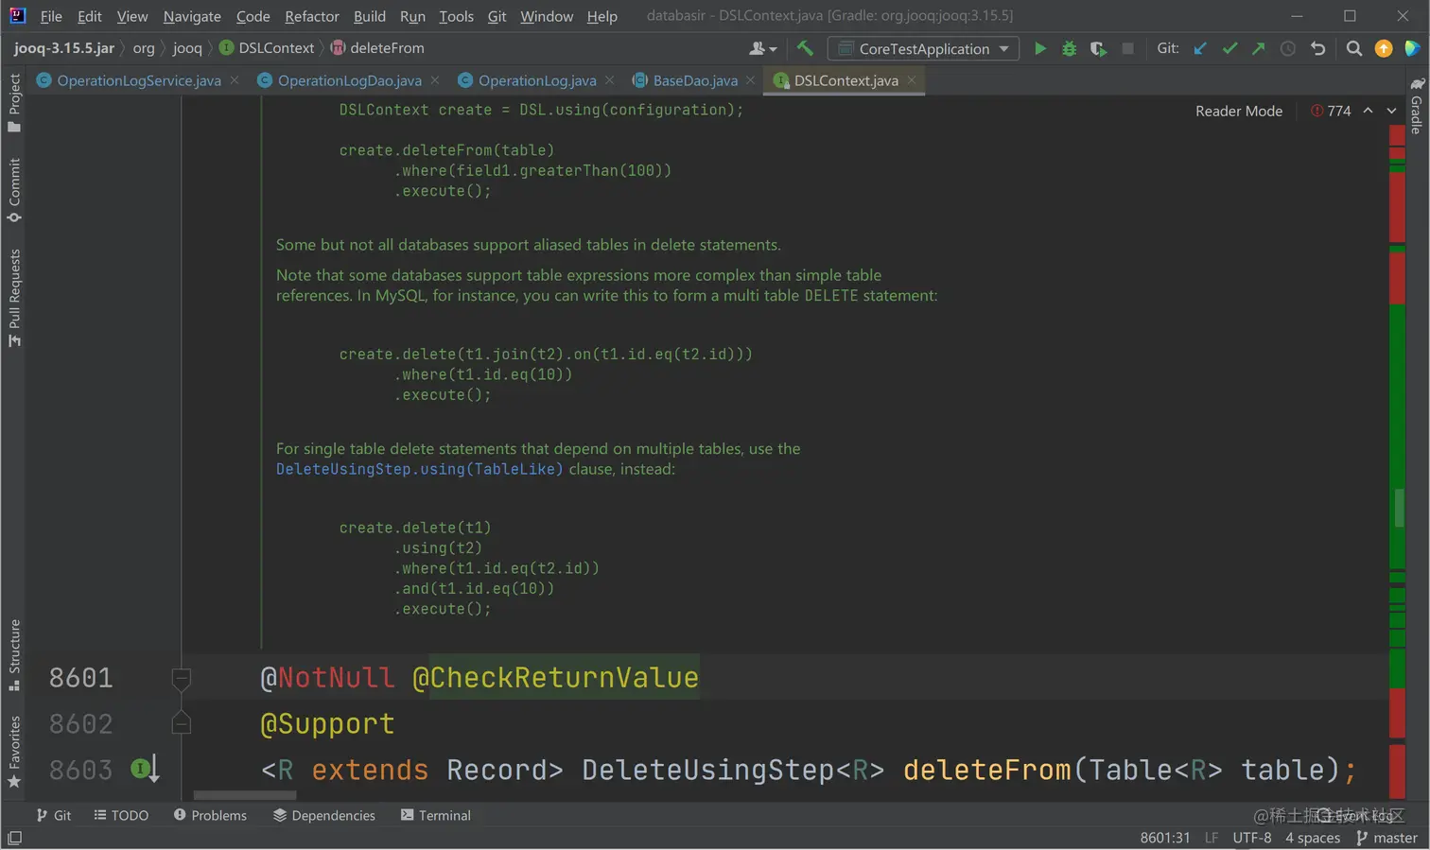Open the Gradle tool window on right edge
The image size is (1430, 850).
point(1417,107)
